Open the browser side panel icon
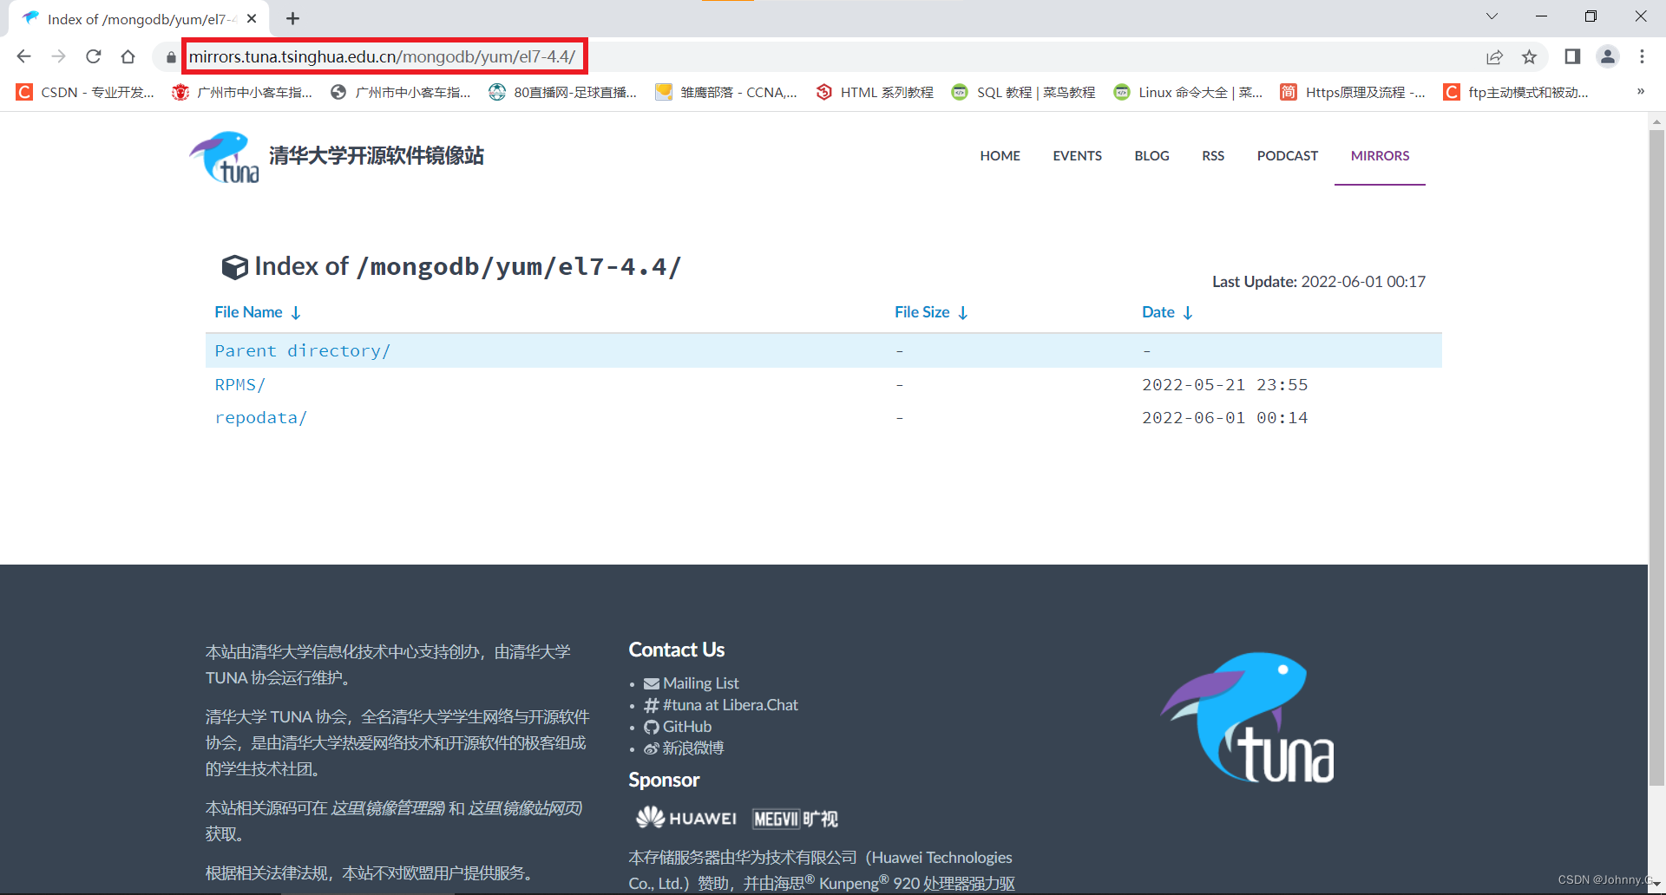The width and height of the screenshot is (1666, 895). tap(1572, 56)
